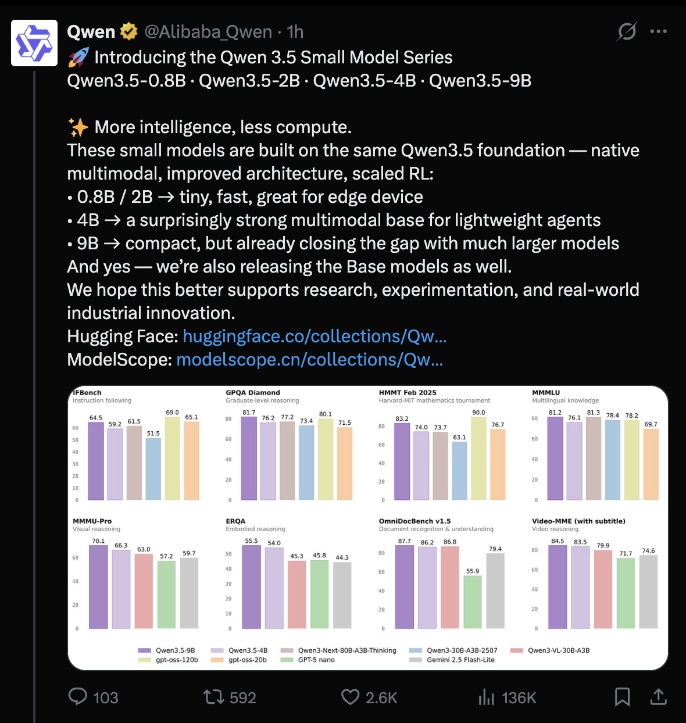Viewport: 686px width, 723px height.
Task: Click the Qwen display name
Action: point(91,31)
